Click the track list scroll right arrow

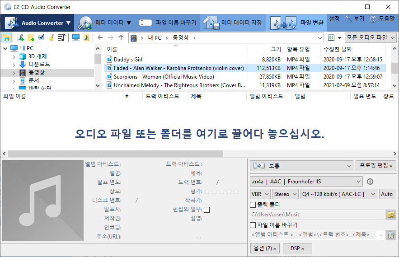pyautogui.click(x=394, y=154)
